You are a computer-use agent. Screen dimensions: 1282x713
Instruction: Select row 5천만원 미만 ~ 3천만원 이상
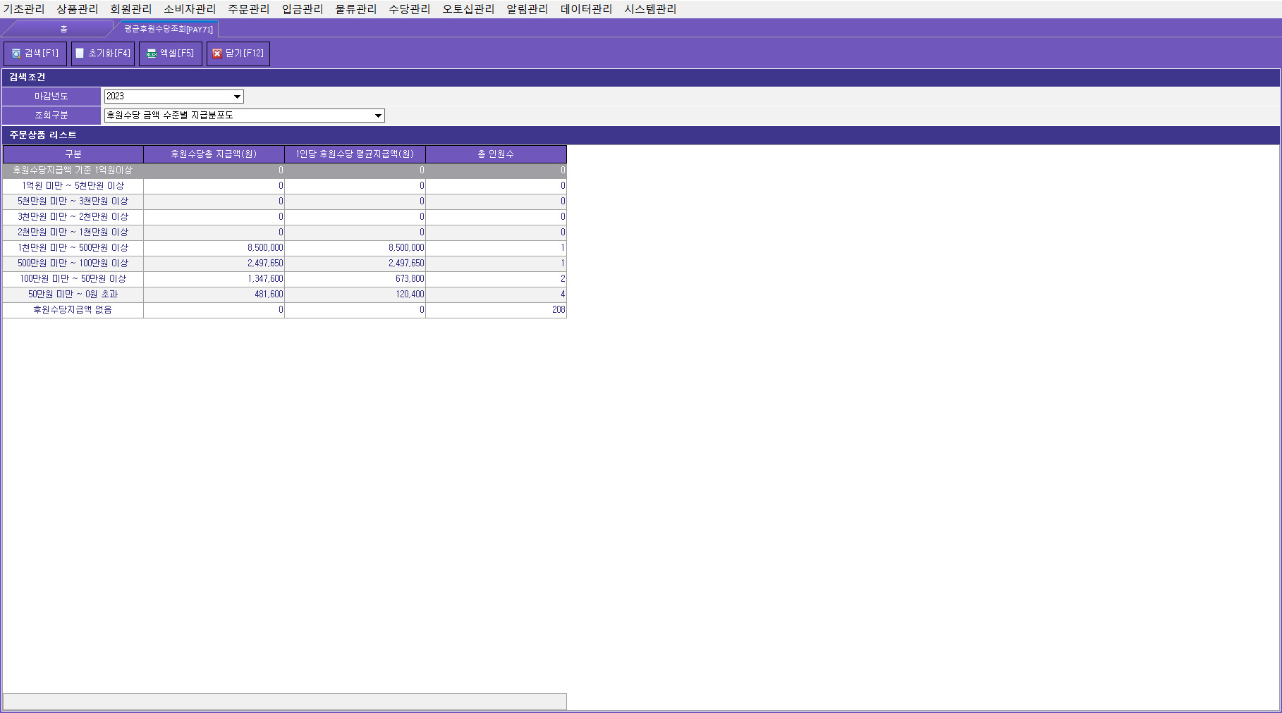(285, 201)
